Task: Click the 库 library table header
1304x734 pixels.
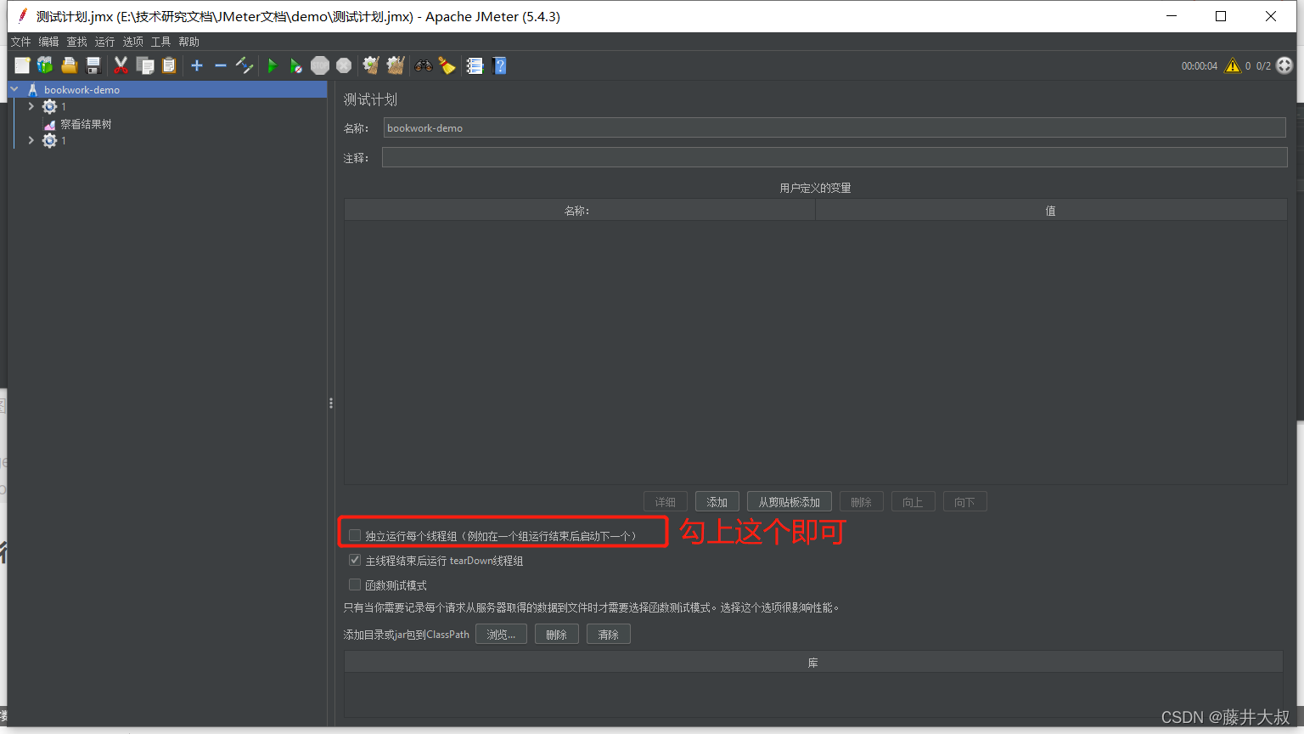Action: (x=813, y=662)
